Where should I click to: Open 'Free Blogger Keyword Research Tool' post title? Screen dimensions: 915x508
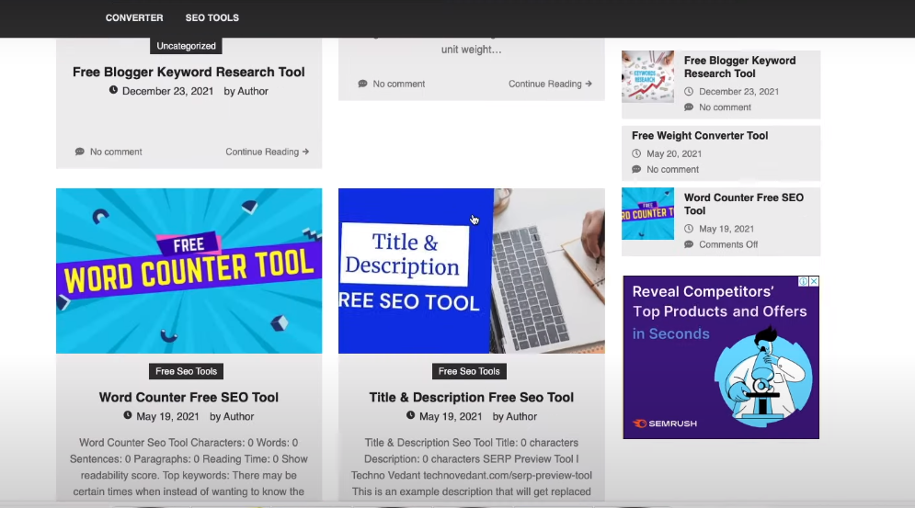click(x=189, y=72)
